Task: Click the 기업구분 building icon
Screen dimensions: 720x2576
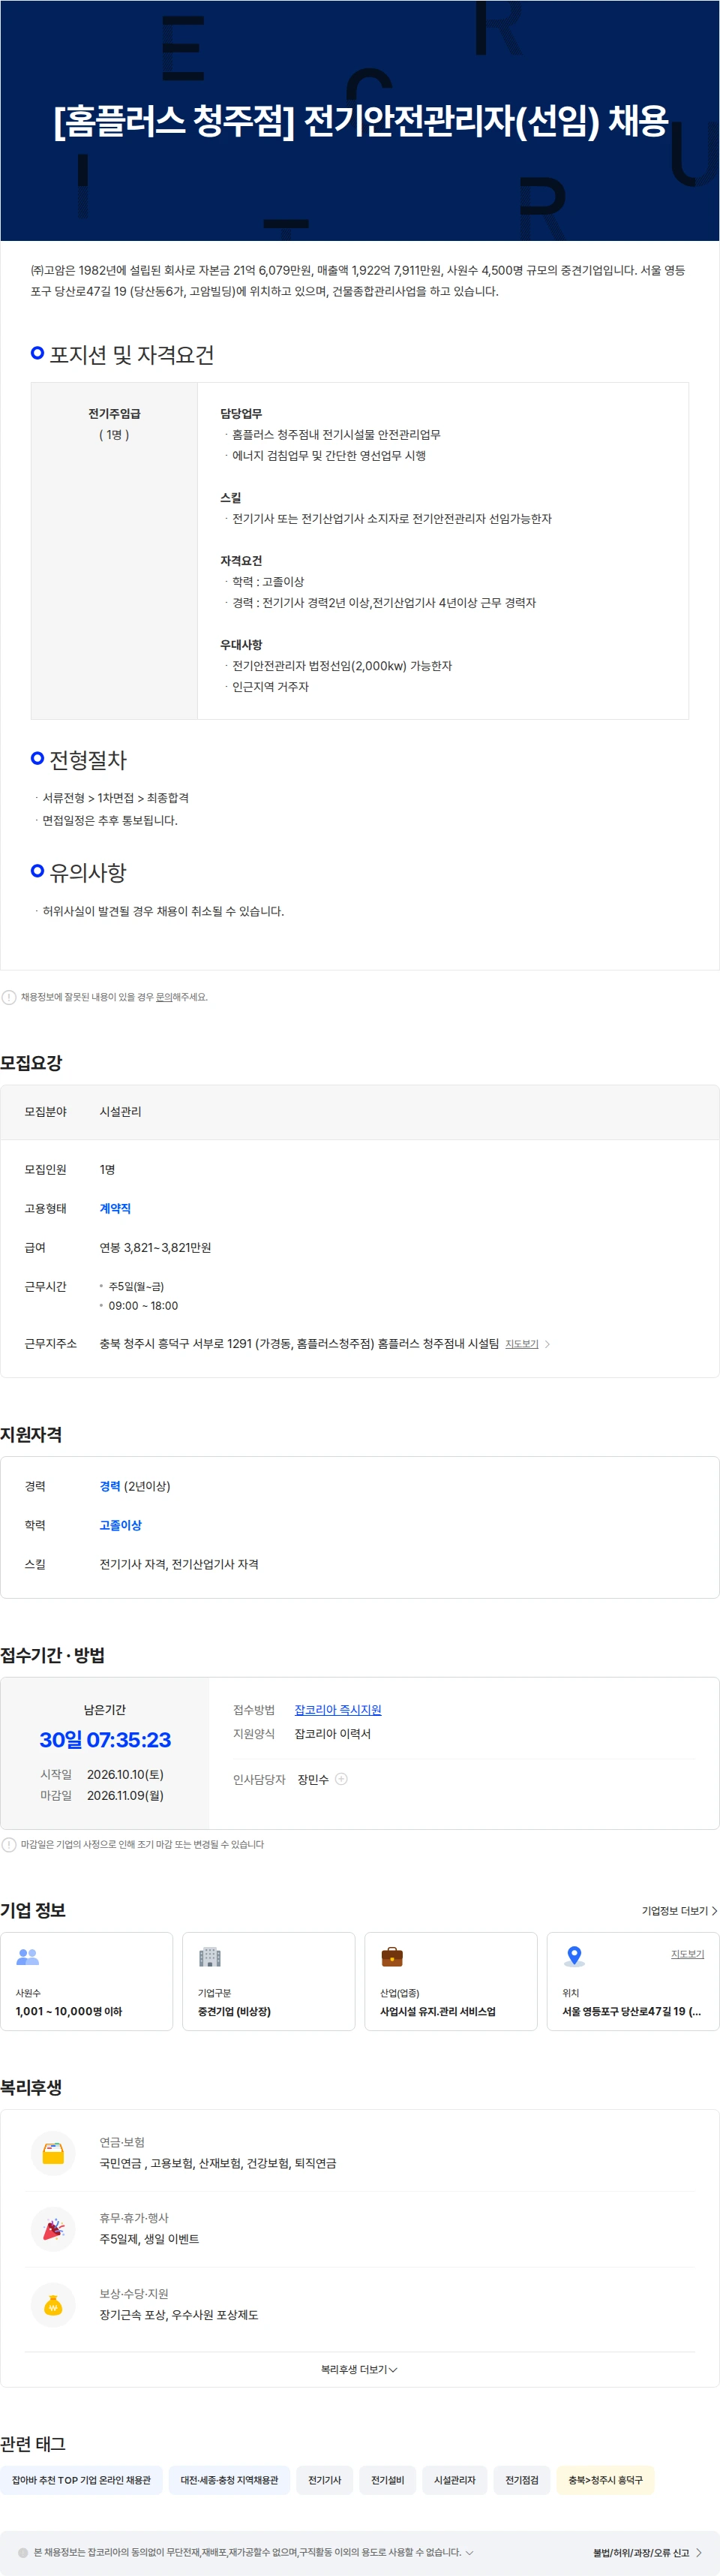Action: [210, 1957]
